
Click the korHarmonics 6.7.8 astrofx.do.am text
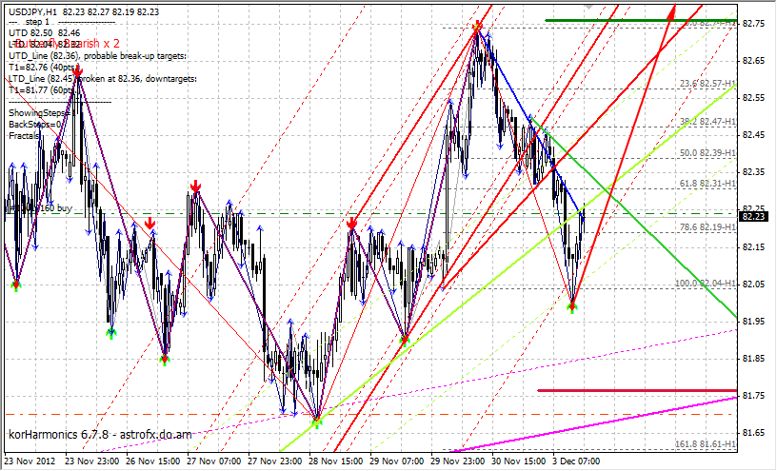(x=100, y=435)
